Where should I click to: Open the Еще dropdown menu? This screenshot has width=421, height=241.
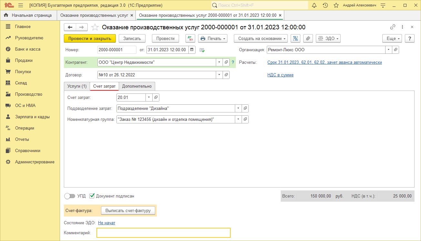pyautogui.click(x=392, y=38)
